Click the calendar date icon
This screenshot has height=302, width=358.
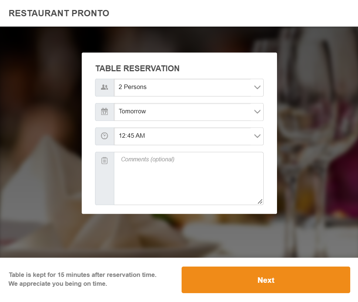coord(105,111)
